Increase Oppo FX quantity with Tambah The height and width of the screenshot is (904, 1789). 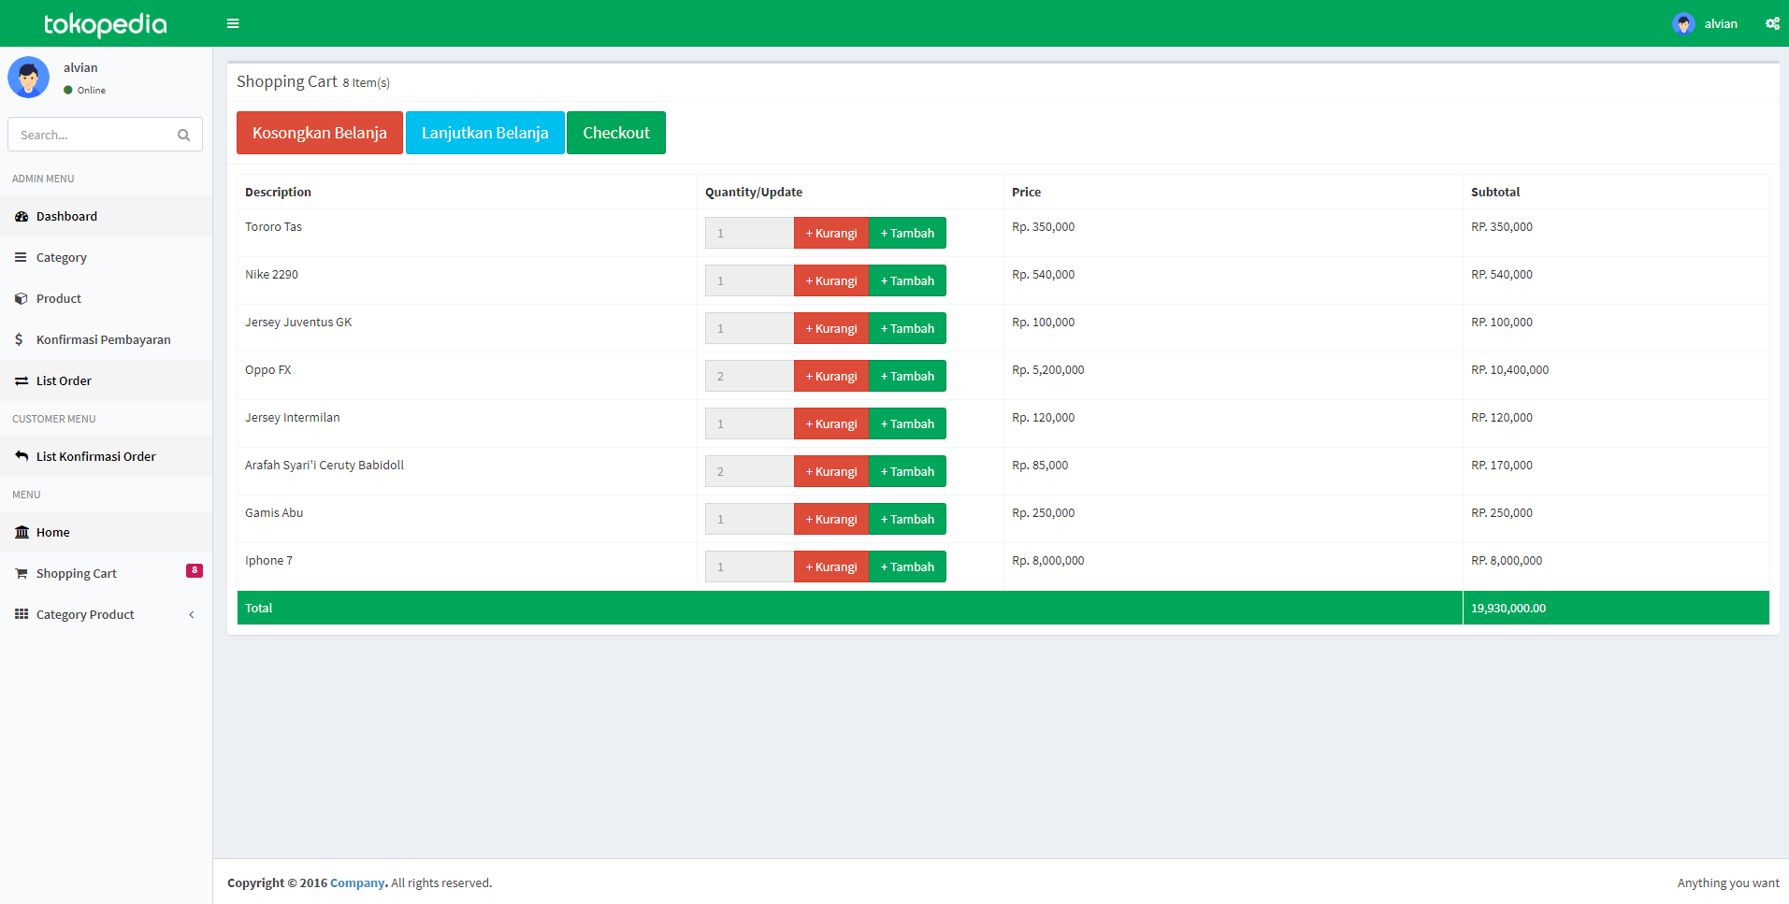point(906,375)
